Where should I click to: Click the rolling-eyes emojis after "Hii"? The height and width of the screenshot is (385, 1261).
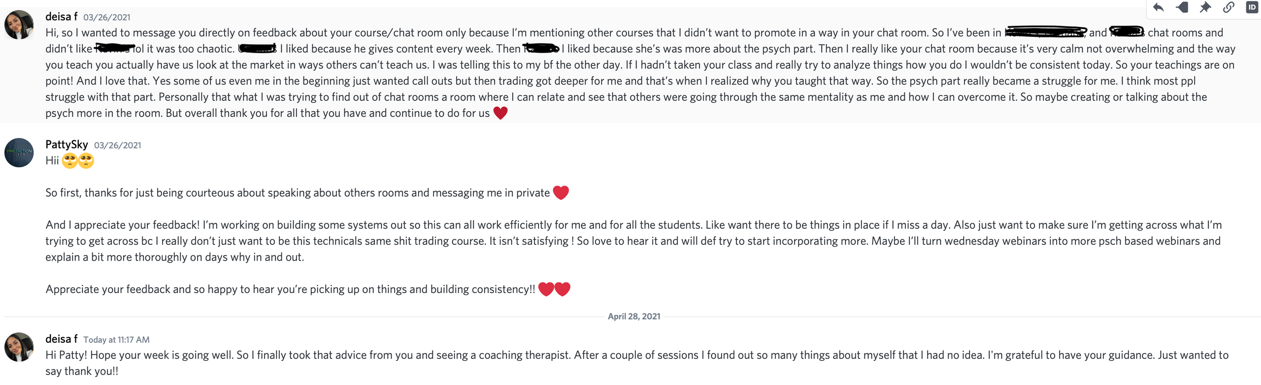pyautogui.click(x=78, y=161)
